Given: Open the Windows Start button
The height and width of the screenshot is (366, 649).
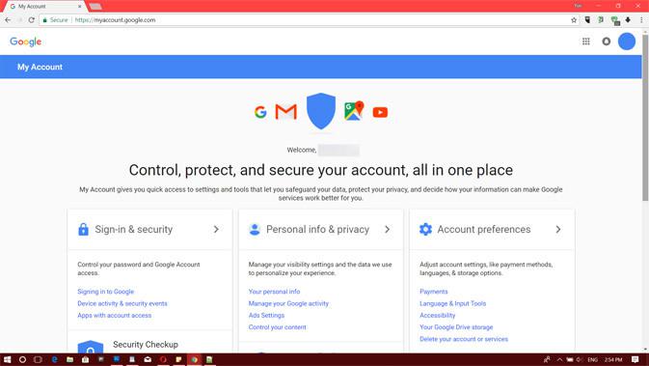Looking at the screenshot, I should click(7, 359).
